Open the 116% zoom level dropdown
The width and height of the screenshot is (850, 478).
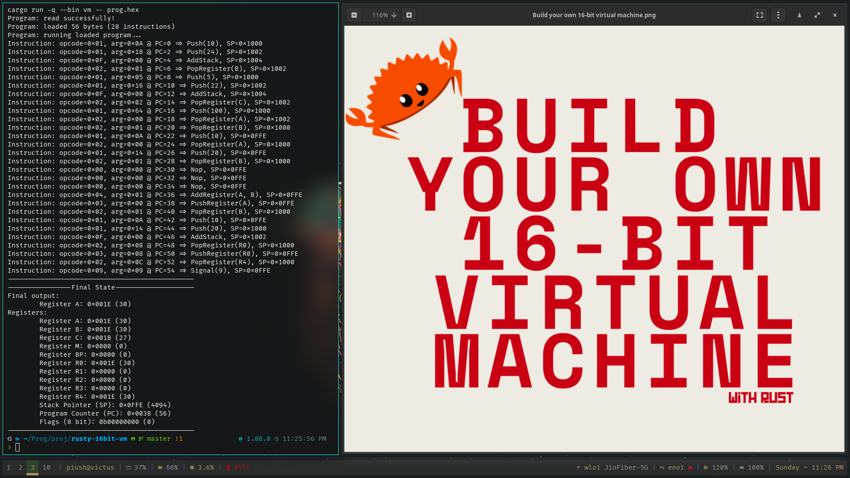click(x=384, y=15)
